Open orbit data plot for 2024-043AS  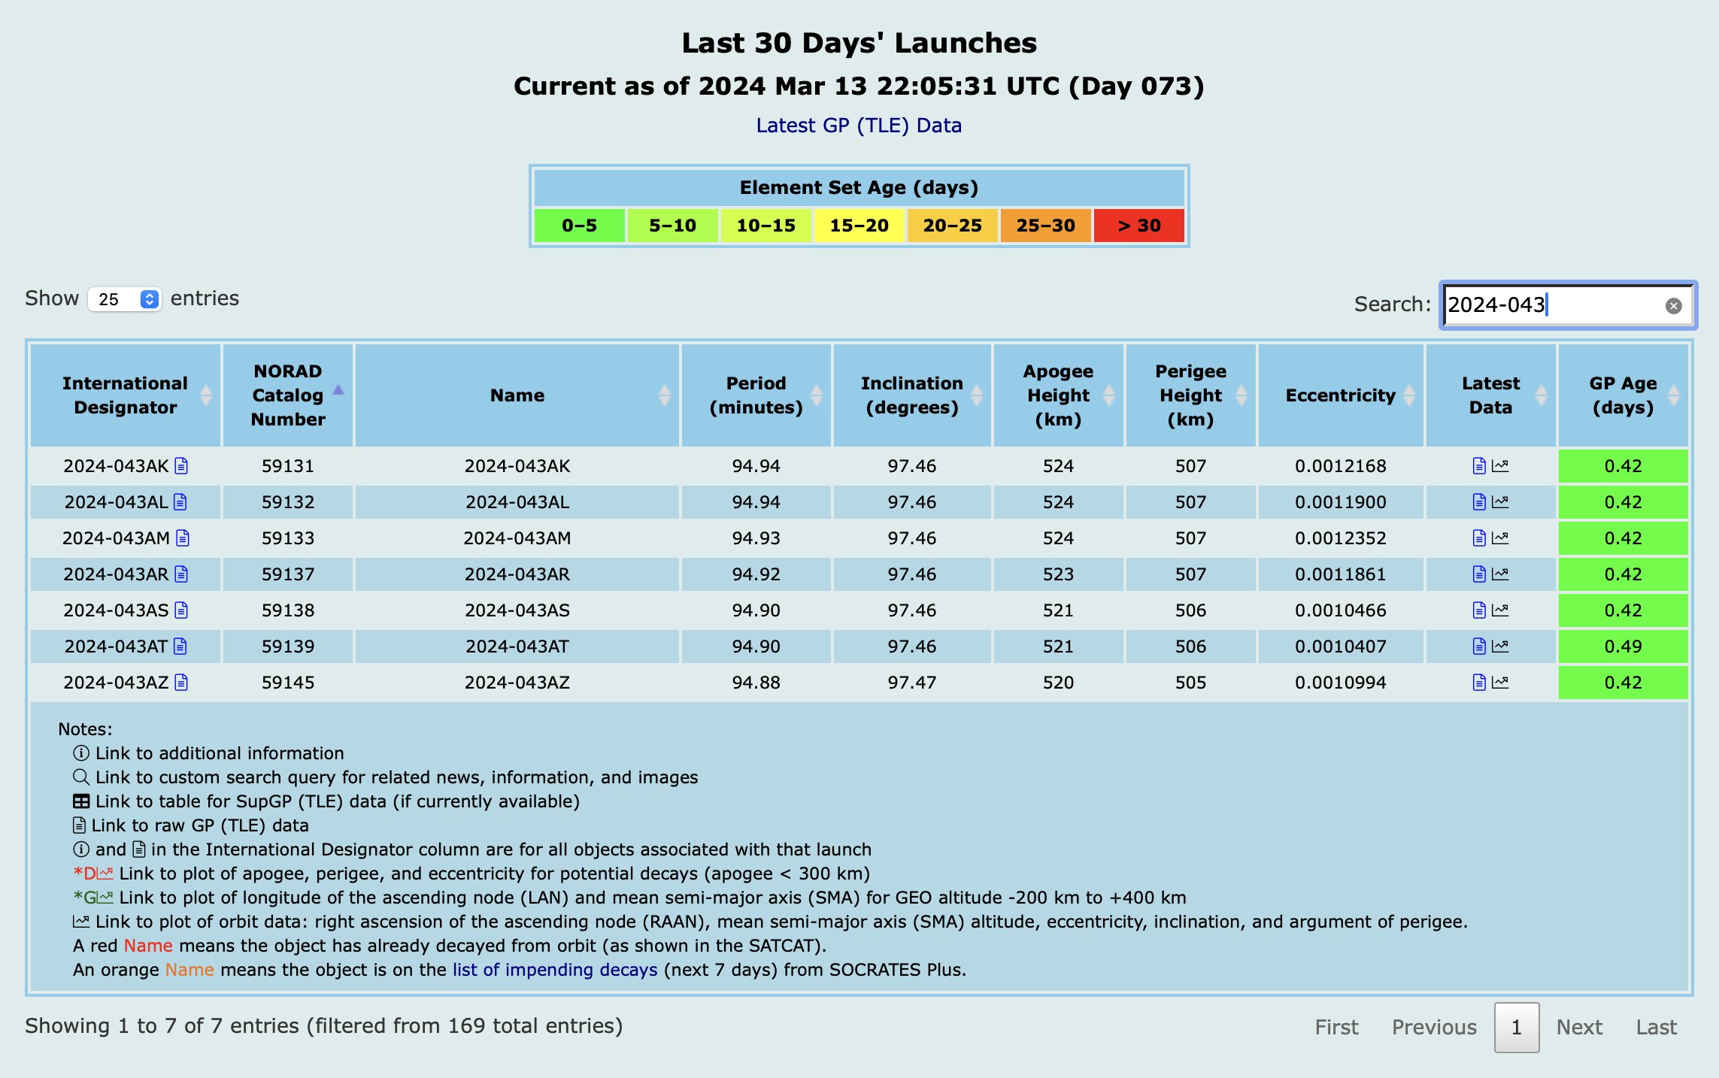point(1500,610)
